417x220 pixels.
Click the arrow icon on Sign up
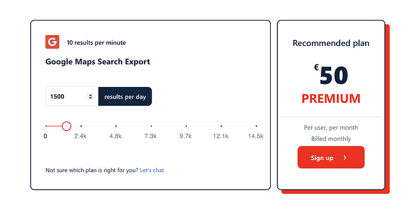345,158
